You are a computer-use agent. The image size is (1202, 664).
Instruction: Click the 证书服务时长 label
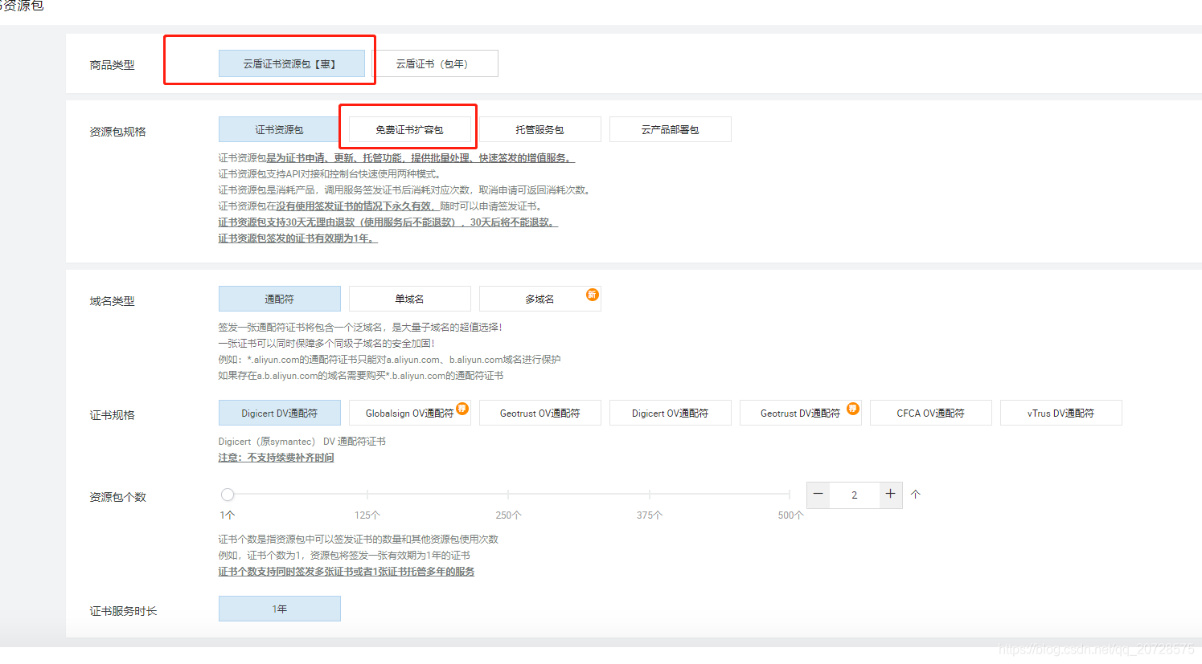coord(123,611)
